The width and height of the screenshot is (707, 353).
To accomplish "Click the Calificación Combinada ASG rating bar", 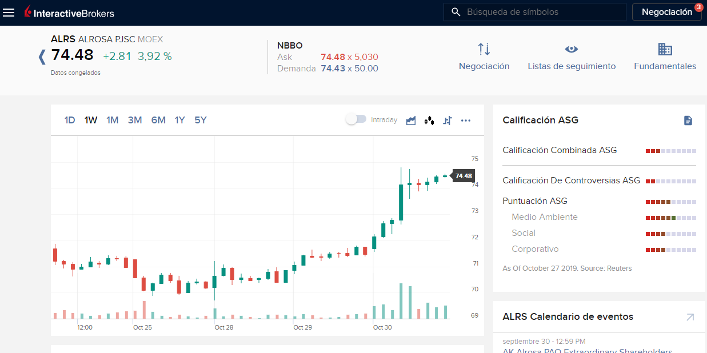I will tap(671, 151).
